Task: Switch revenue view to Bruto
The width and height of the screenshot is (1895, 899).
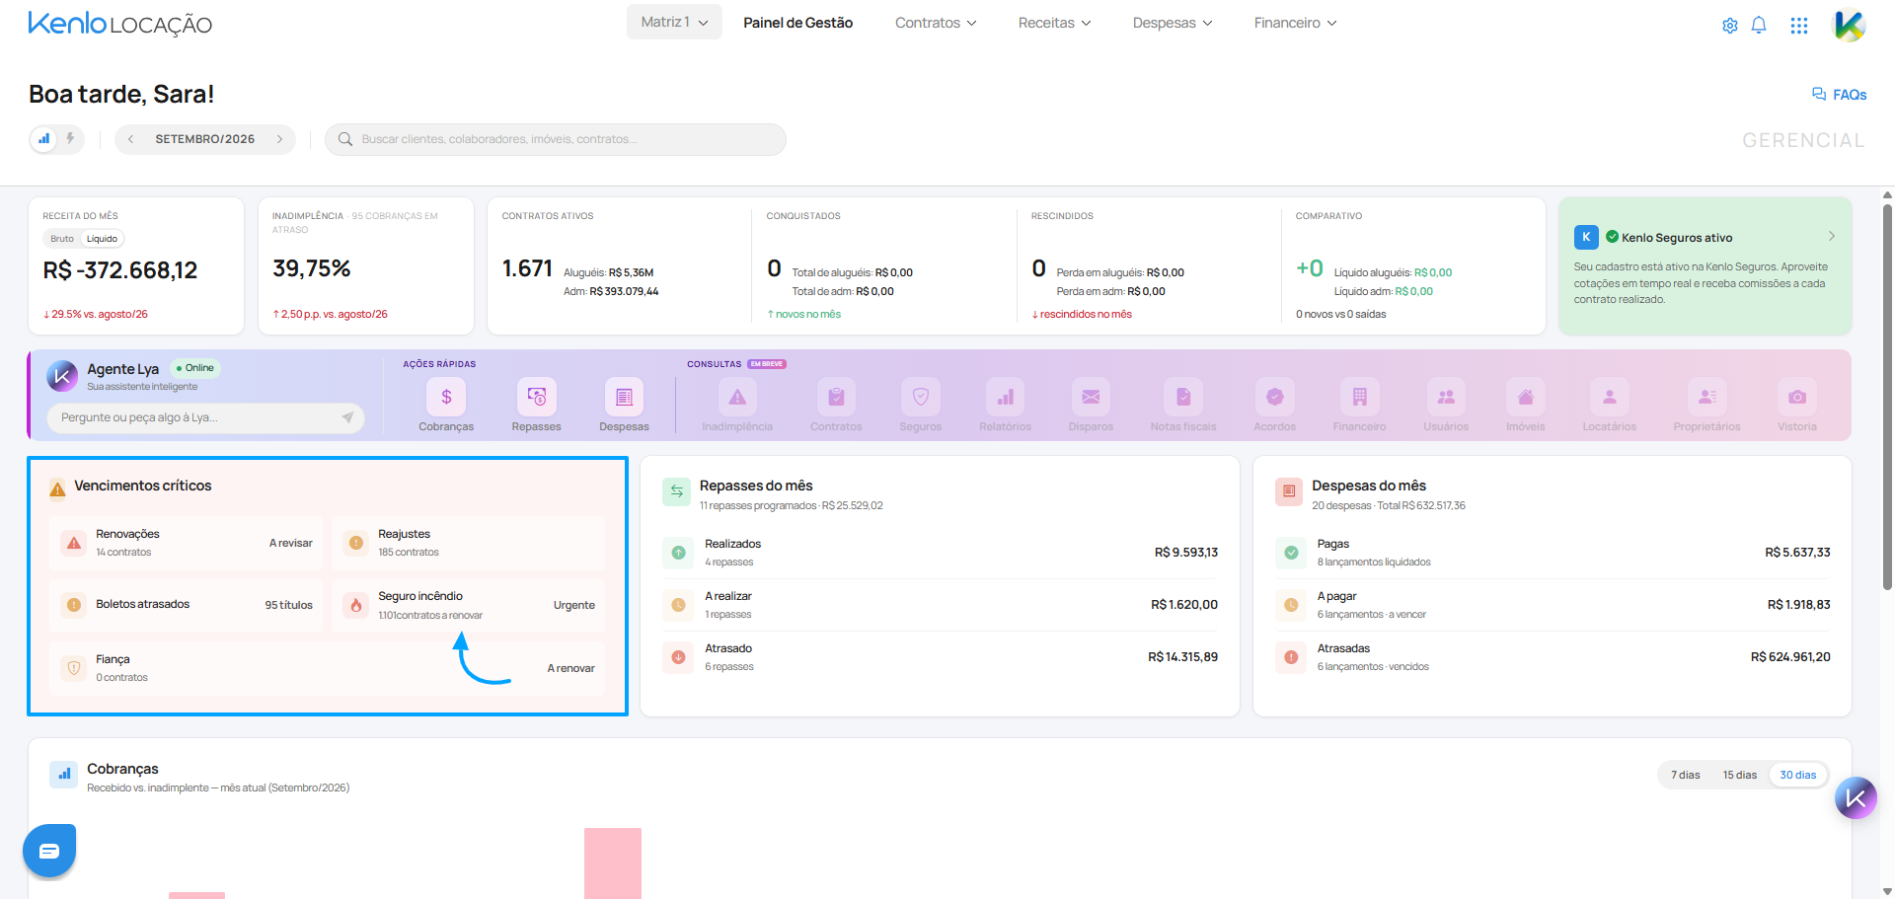Action: click(x=62, y=239)
